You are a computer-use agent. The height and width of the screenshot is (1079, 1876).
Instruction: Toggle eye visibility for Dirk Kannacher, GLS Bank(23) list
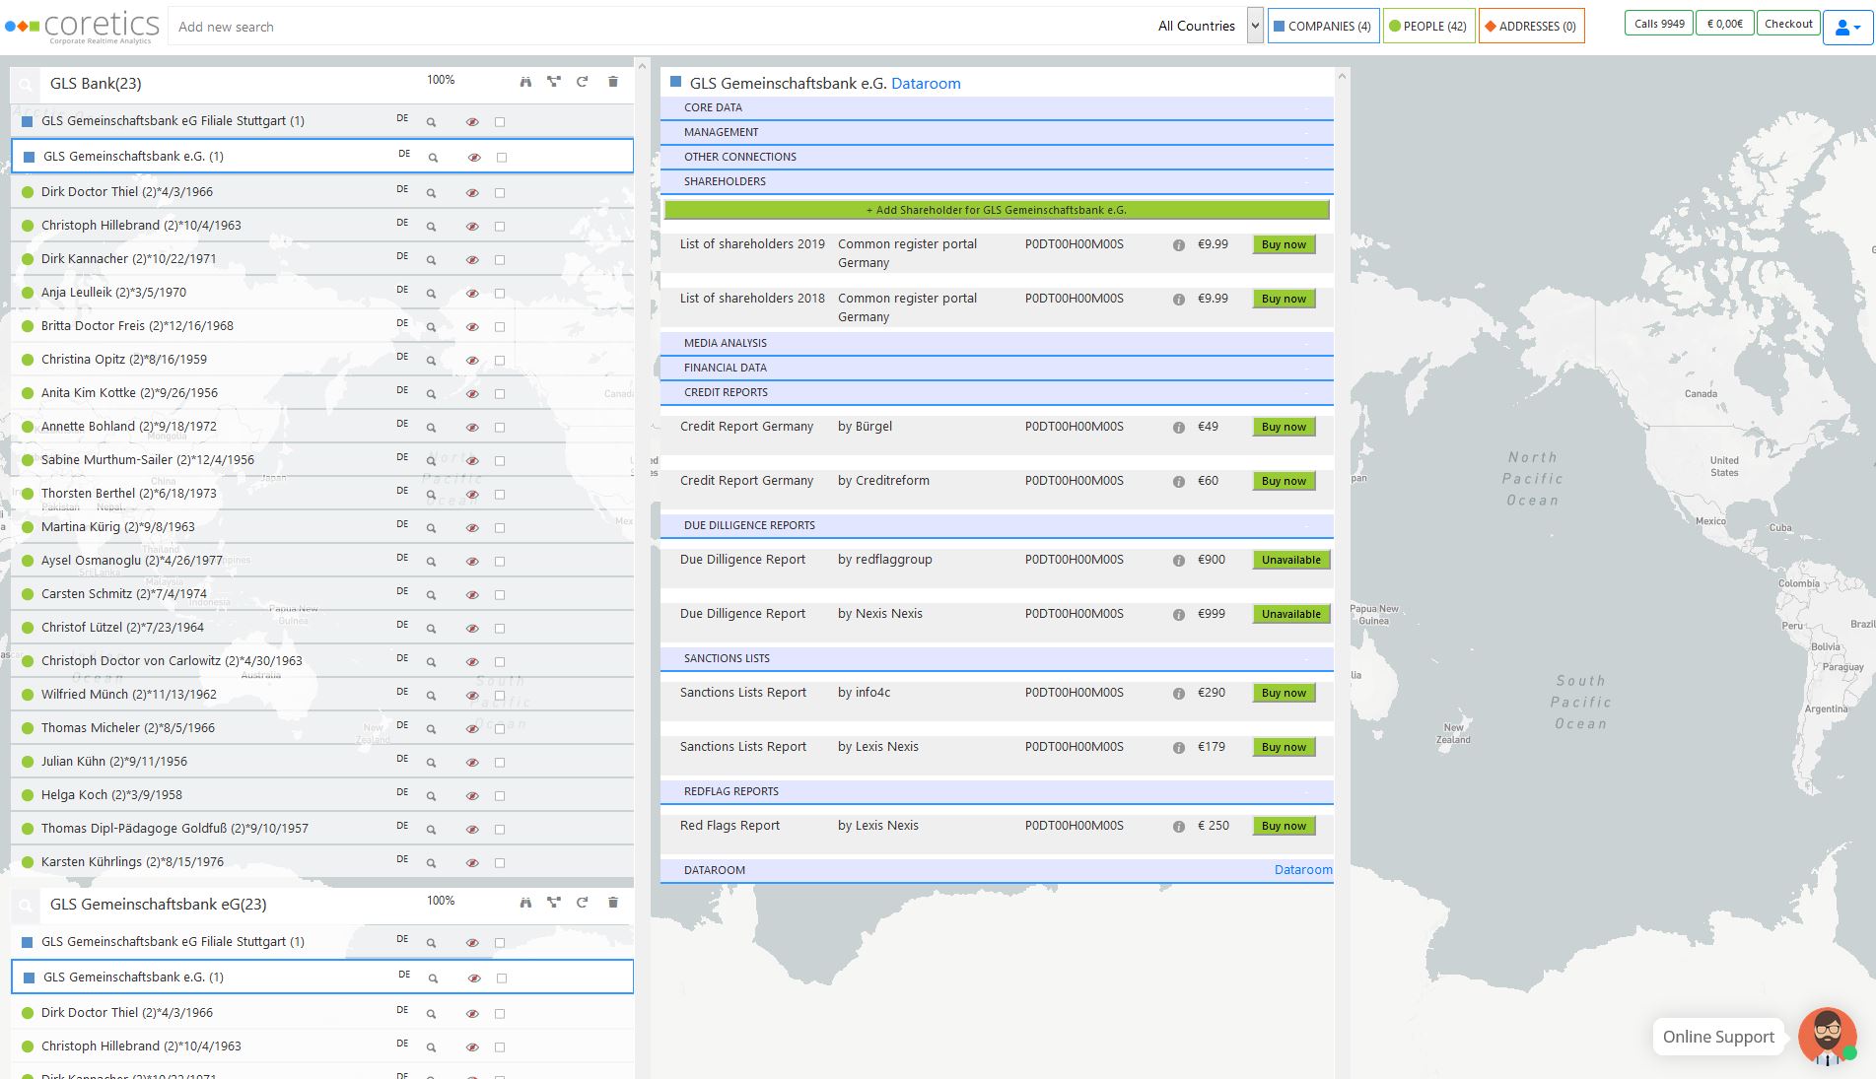(472, 260)
